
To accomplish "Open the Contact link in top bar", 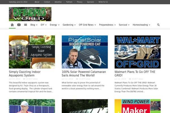I will (x=47, y=2).
